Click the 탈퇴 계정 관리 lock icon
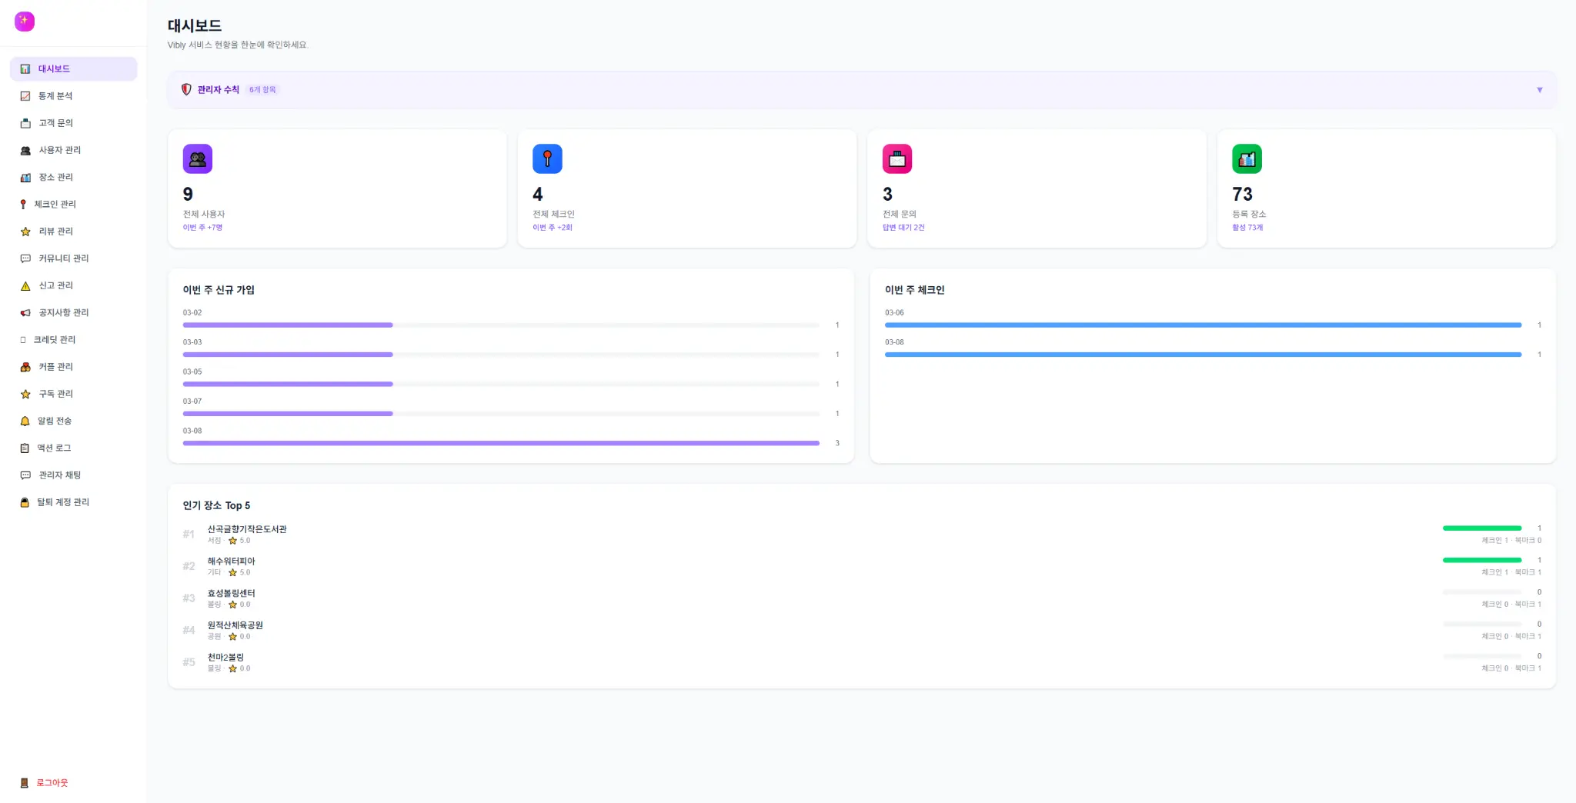This screenshot has width=1576, height=803. [25, 502]
